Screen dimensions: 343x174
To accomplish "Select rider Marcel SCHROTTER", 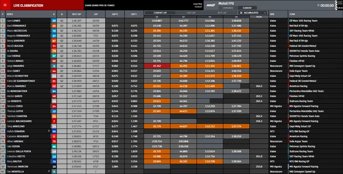I will coord(18,76).
